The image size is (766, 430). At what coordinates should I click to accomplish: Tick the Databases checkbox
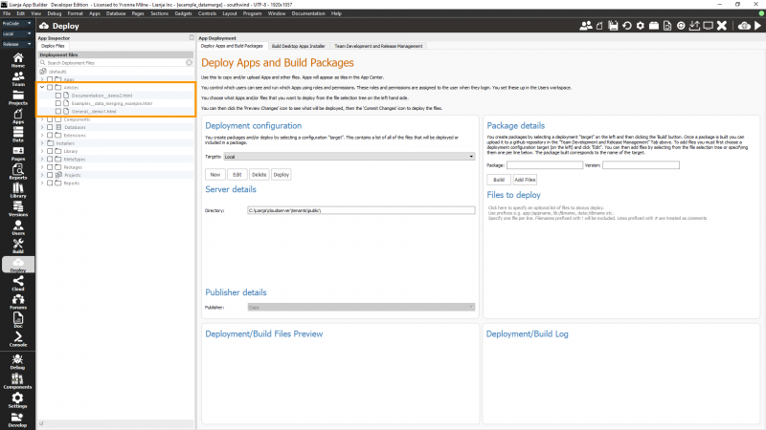pos(50,127)
